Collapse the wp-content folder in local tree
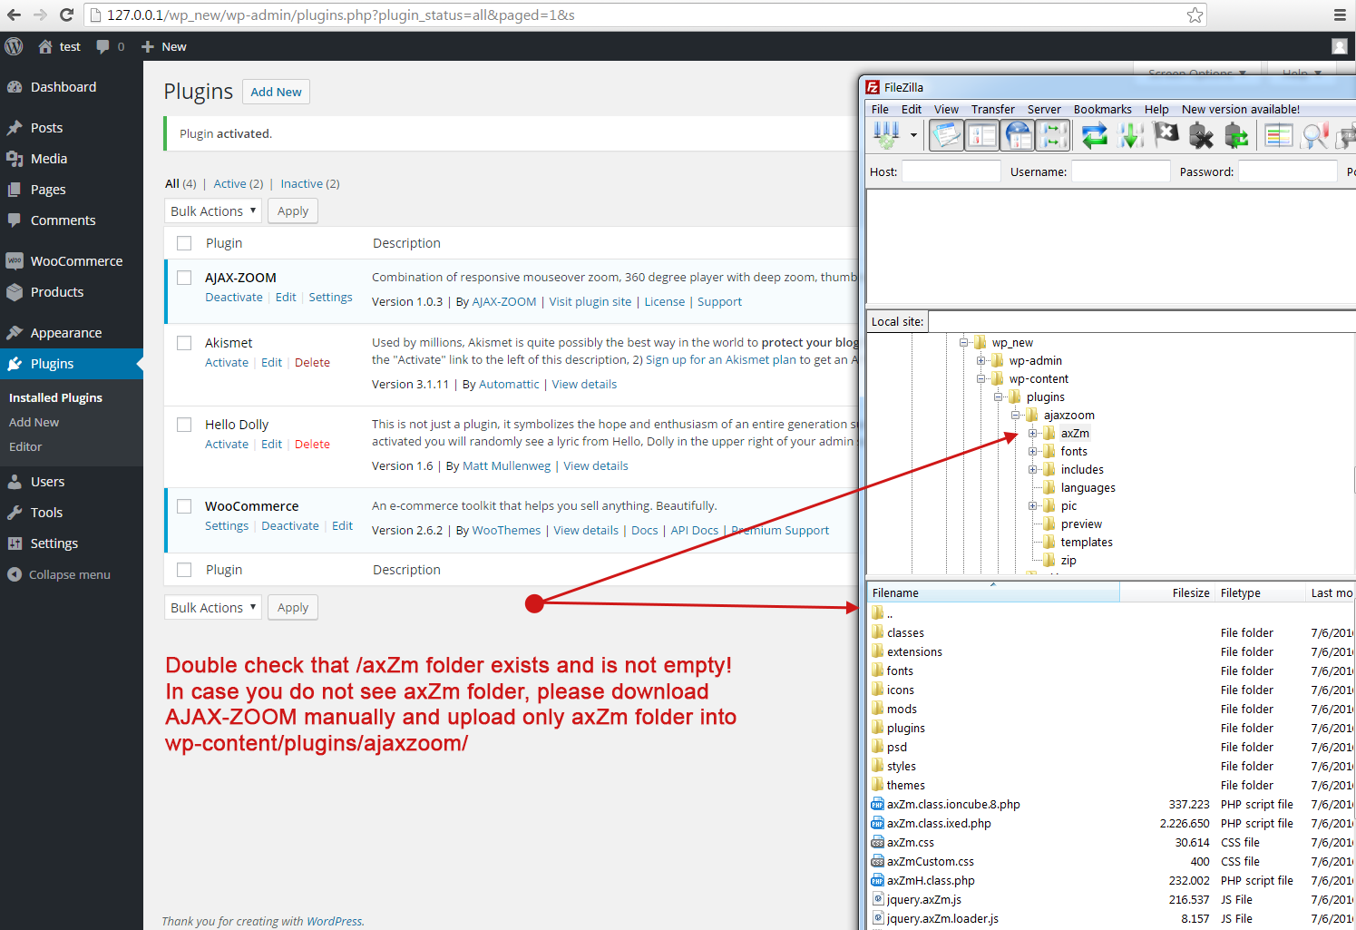The height and width of the screenshot is (930, 1356). click(x=980, y=379)
